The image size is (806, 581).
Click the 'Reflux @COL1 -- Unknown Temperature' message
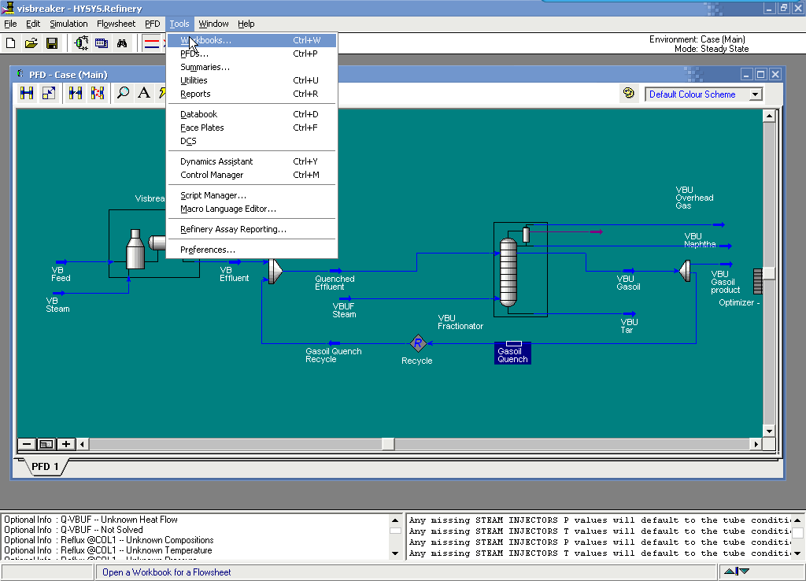coord(108,550)
